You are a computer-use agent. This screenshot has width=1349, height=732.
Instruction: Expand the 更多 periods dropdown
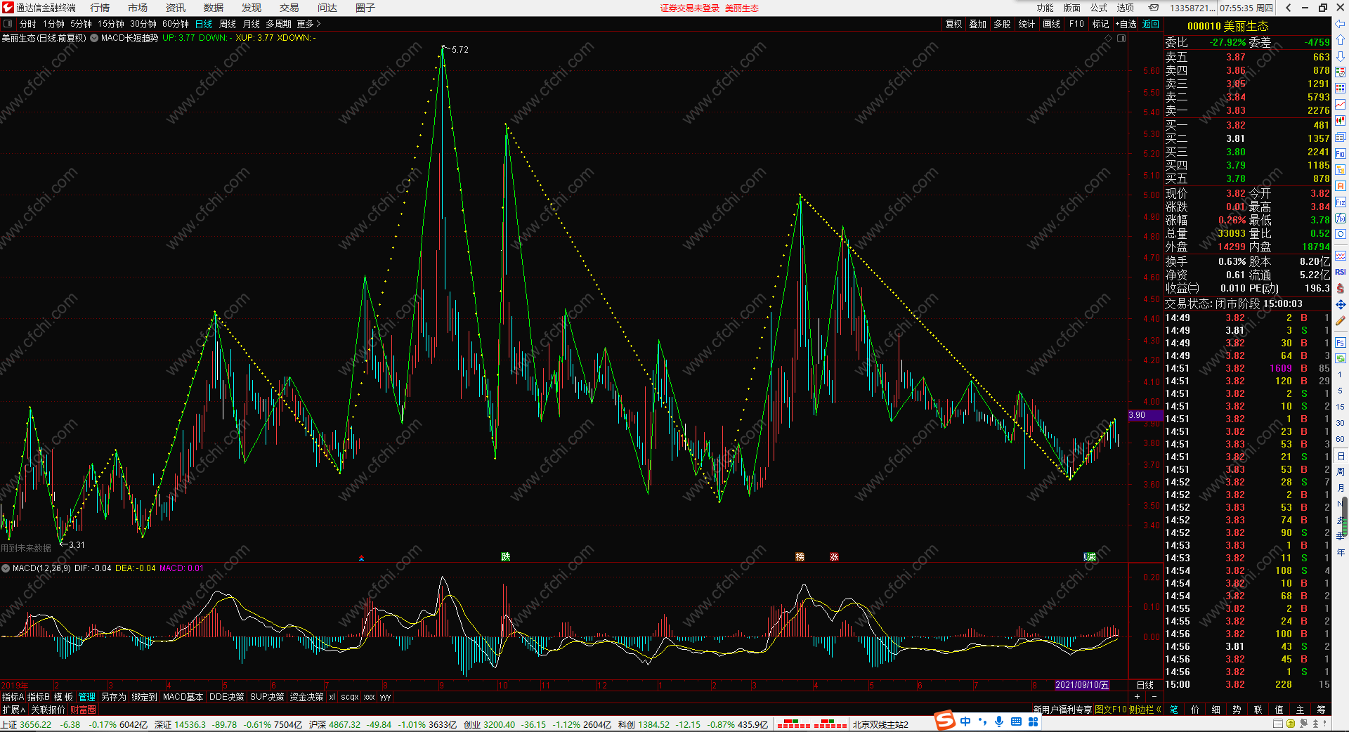pyautogui.click(x=308, y=24)
